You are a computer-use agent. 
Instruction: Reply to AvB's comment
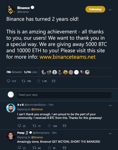19,126
